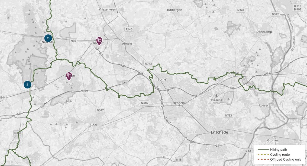Click the N35 road shield

[73, 40]
